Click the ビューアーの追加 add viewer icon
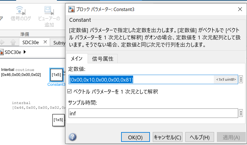The height and width of the screenshot is (145, 247). 49,10
